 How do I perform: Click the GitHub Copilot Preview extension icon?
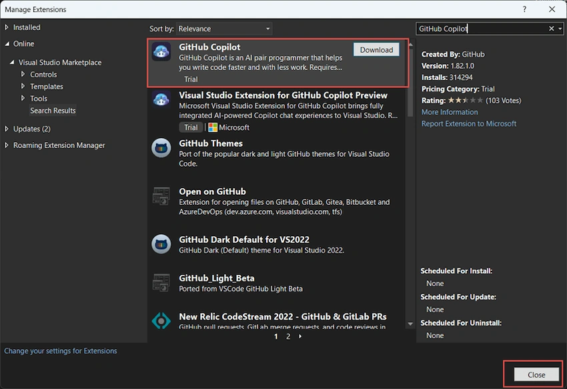point(161,99)
